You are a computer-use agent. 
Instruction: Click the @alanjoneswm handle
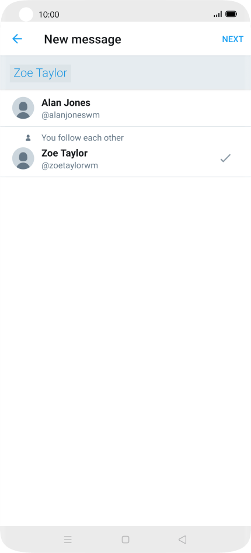coord(71,115)
